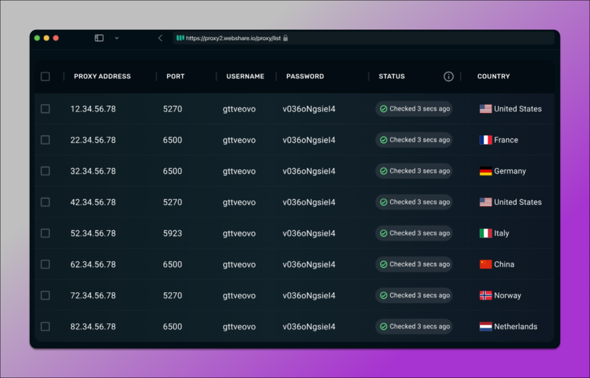
Task: Click the lock icon in the address bar
Action: click(285, 37)
